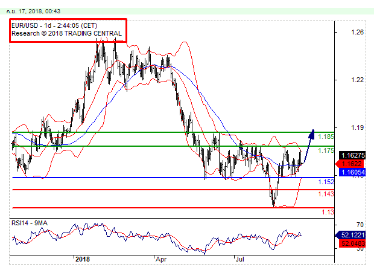The width and height of the screenshot is (374, 273).
Task: Click the Apr marker on time axis
Action: [160, 259]
